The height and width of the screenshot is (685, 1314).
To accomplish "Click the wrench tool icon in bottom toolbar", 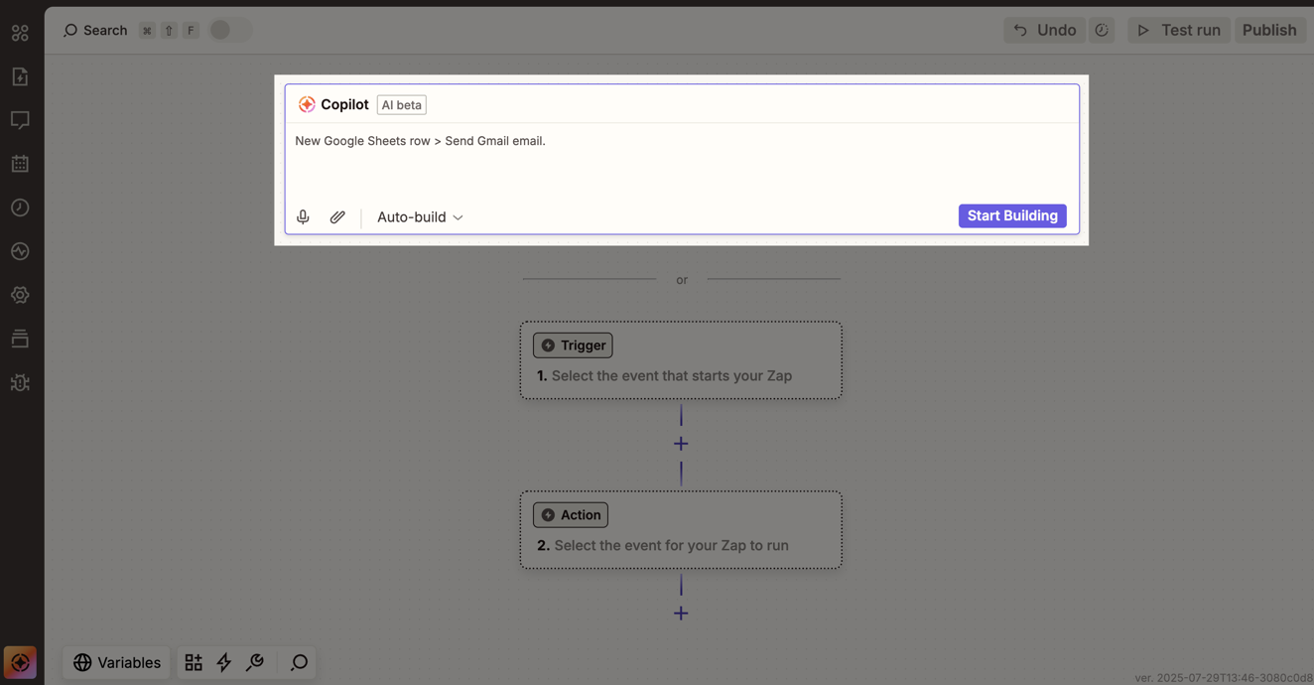I will [255, 662].
